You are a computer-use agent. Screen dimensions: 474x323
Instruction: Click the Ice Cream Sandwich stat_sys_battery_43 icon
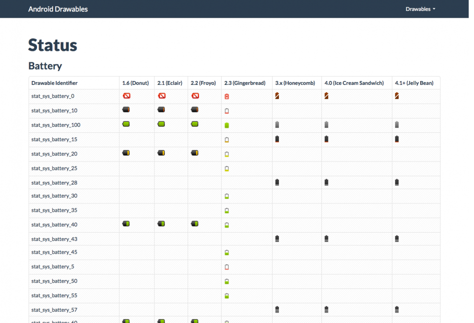click(326, 239)
